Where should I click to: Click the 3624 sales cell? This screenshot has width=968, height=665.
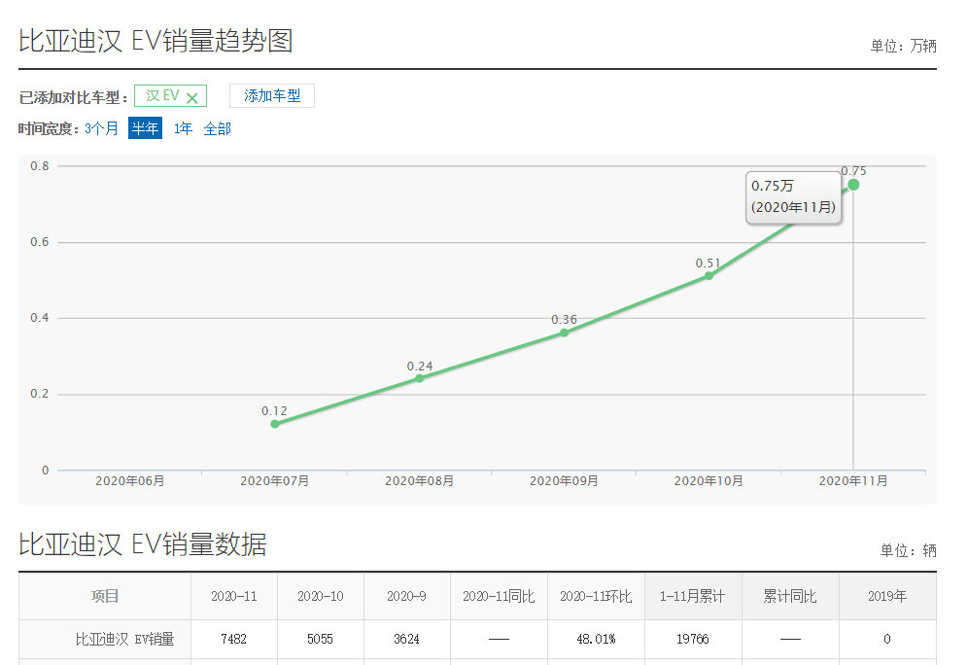coord(407,639)
